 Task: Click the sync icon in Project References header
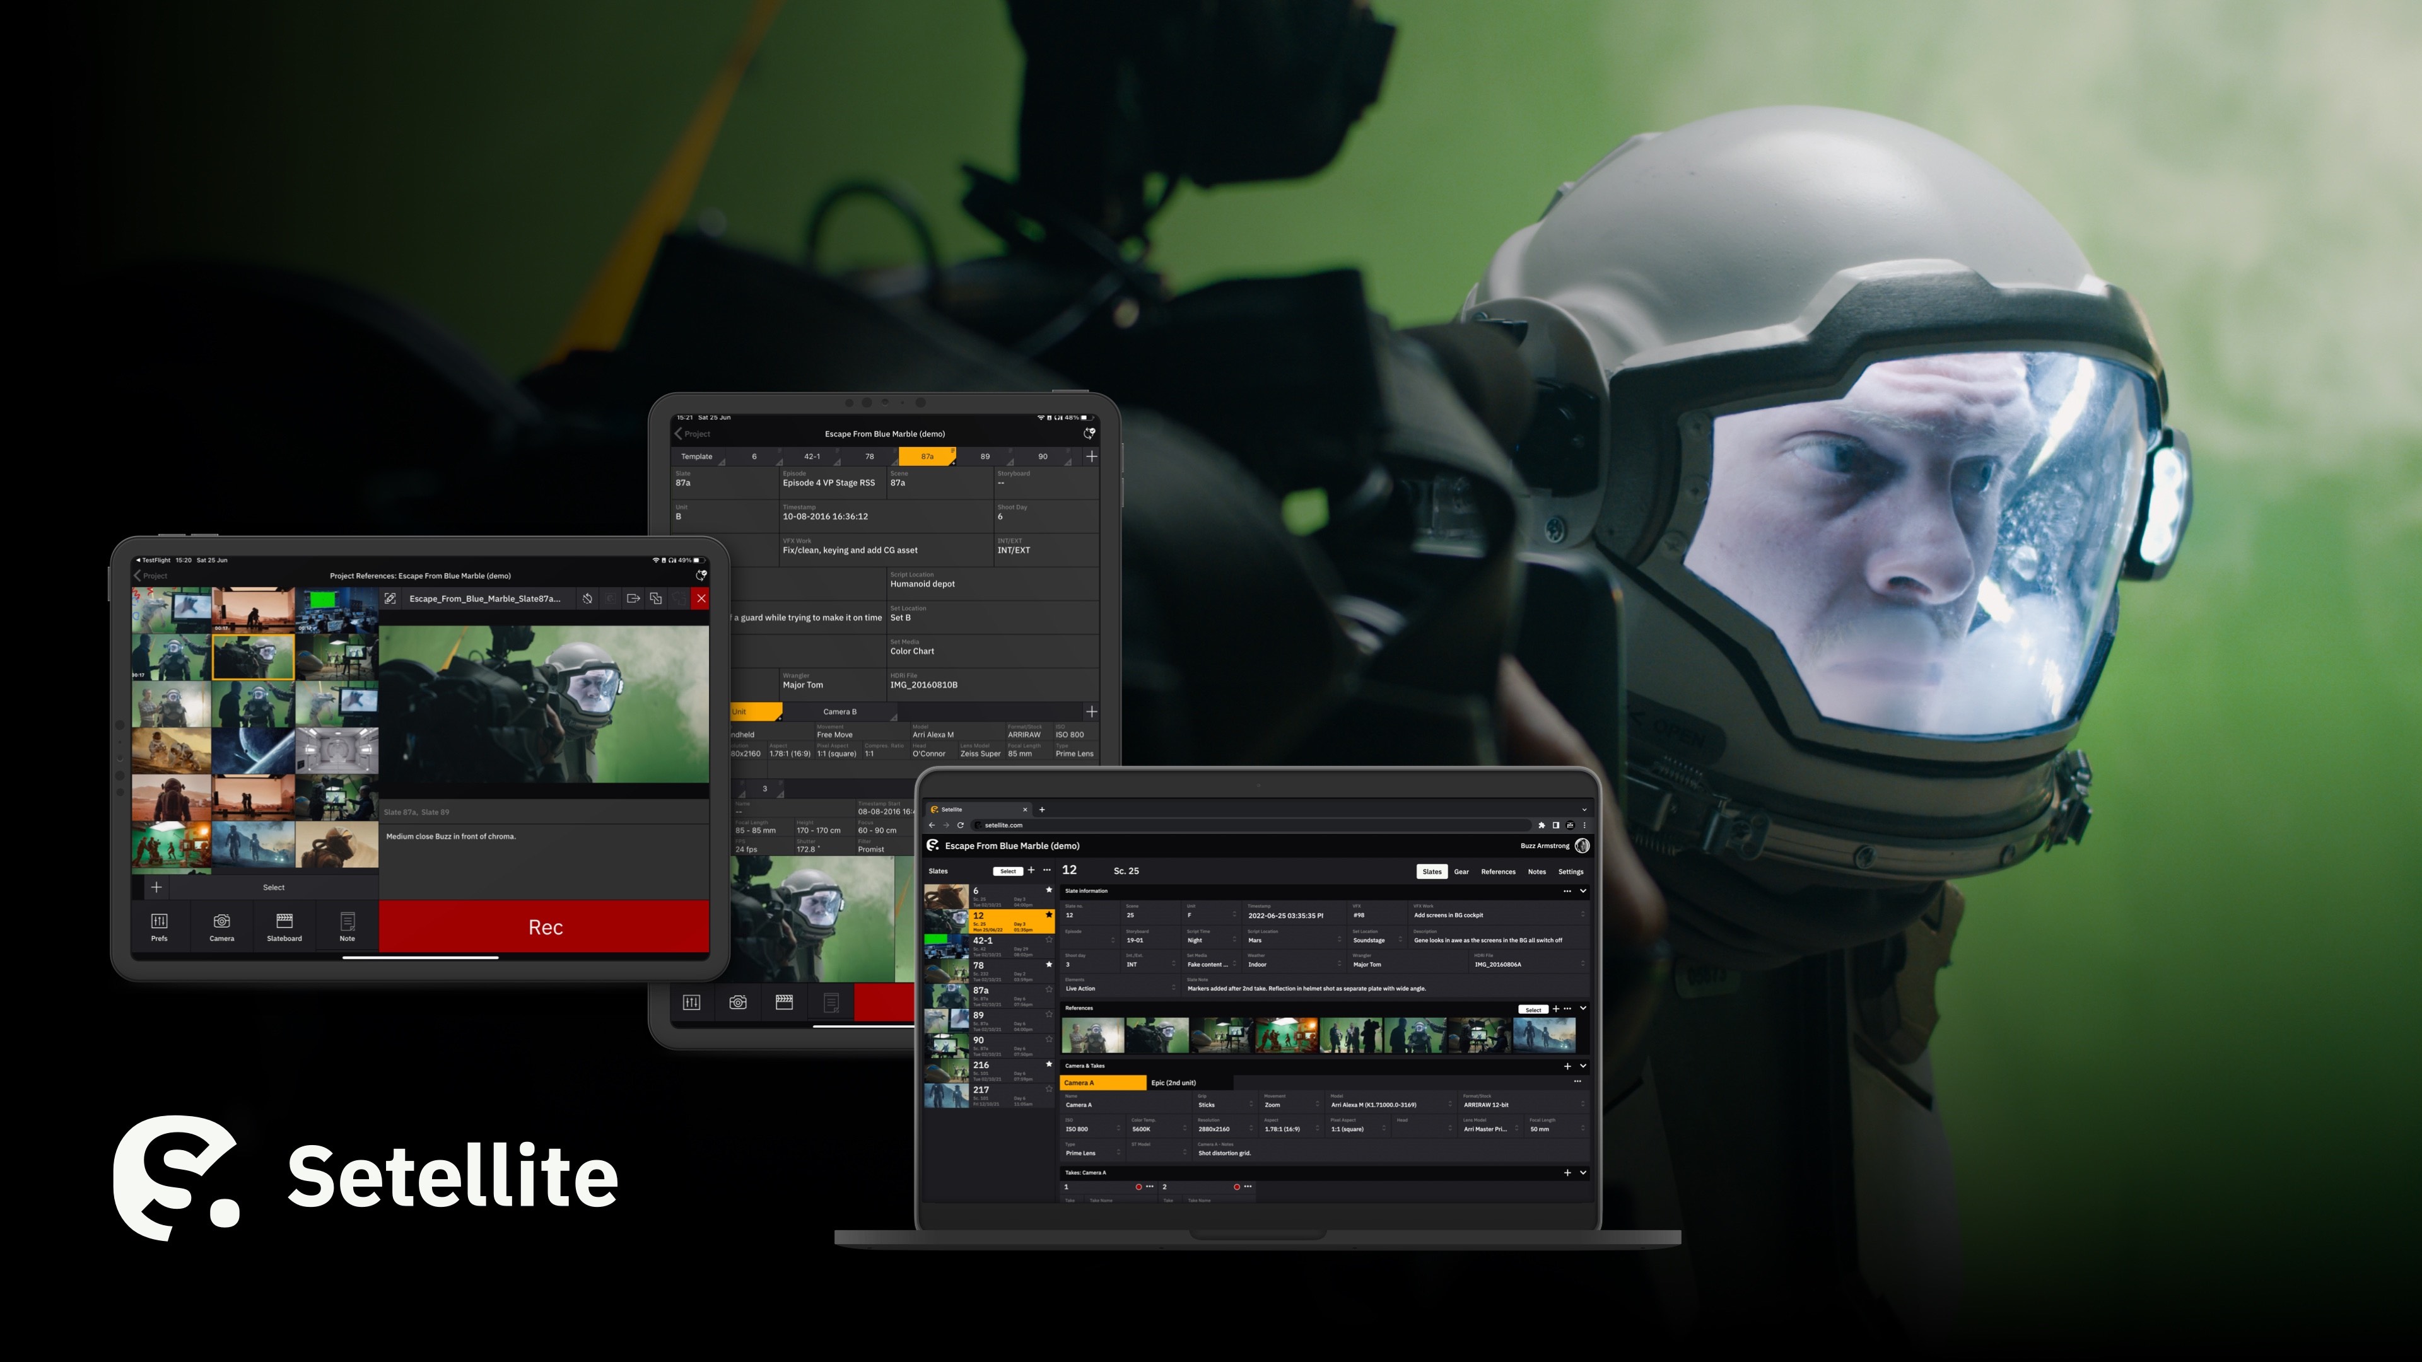pos(701,575)
